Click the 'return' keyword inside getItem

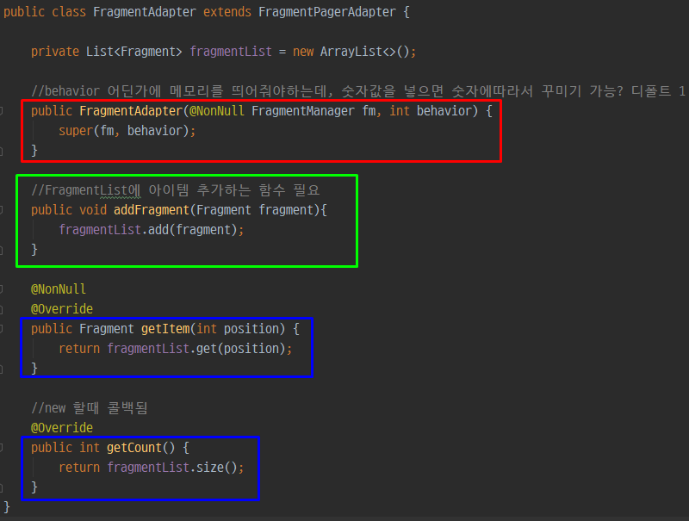(x=79, y=349)
